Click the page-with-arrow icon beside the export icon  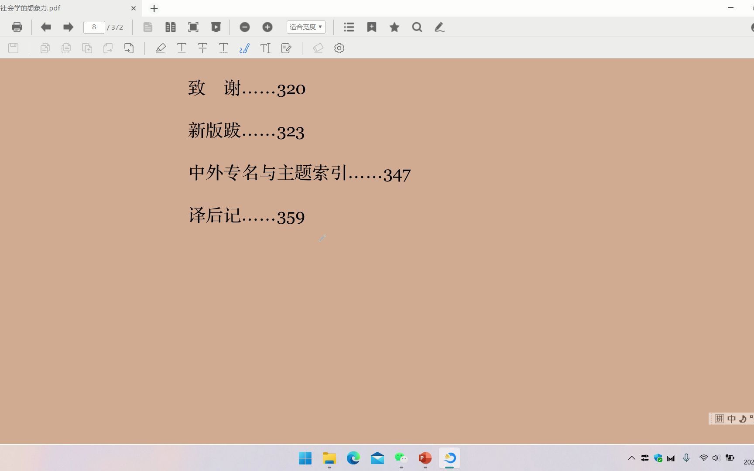[108, 48]
